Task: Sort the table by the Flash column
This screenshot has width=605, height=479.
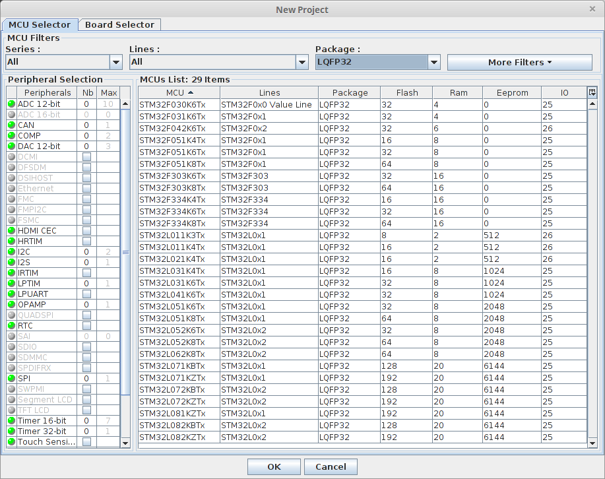Action: pos(406,92)
